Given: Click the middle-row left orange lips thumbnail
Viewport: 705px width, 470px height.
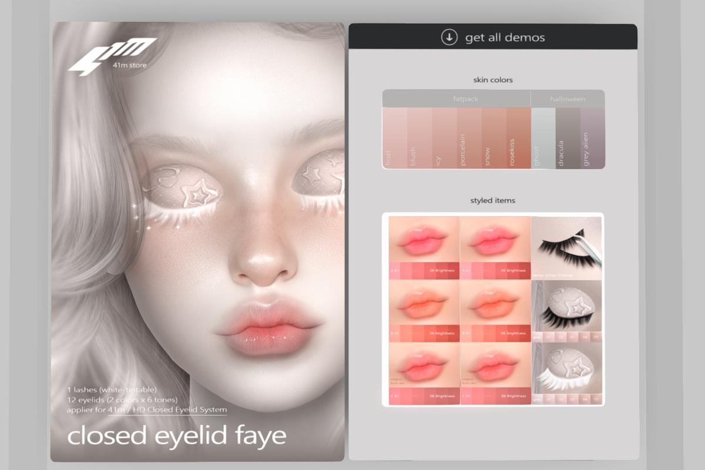Looking at the screenshot, I should 423,311.
